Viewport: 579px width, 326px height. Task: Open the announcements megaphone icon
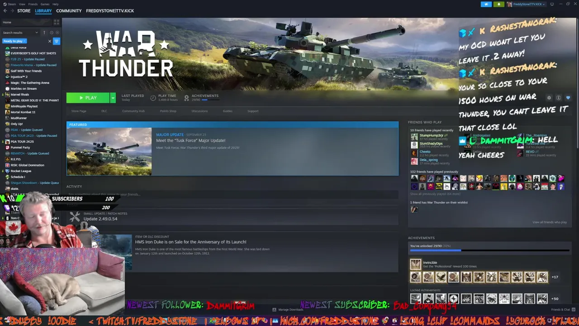[486, 4]
